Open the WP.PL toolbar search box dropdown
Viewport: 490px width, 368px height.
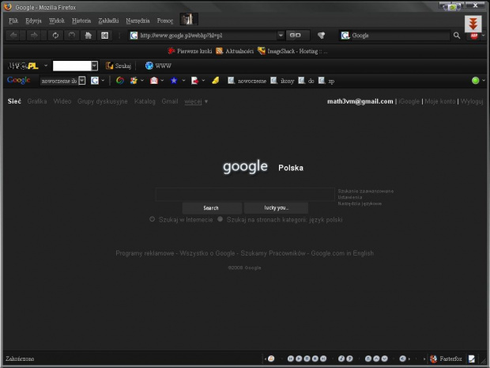point(94,66)
